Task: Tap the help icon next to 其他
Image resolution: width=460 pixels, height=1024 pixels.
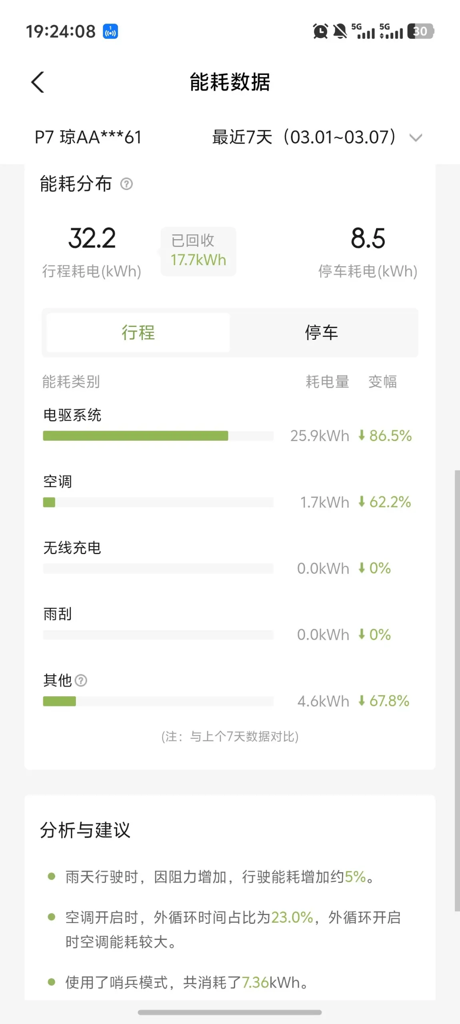Action: tap(81, 680)
